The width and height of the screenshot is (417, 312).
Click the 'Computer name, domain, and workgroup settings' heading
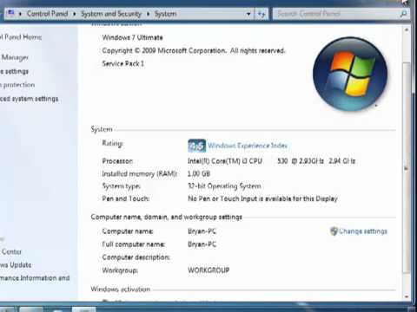pyautogui.click(x=166, y=217)
